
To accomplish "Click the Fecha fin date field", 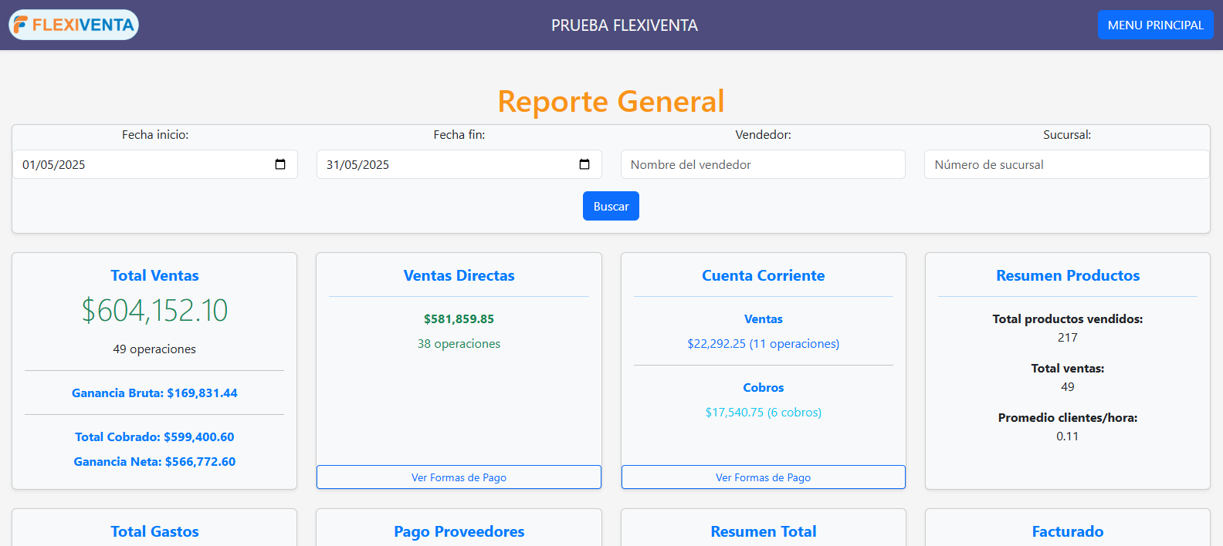I will pos(443,164).
